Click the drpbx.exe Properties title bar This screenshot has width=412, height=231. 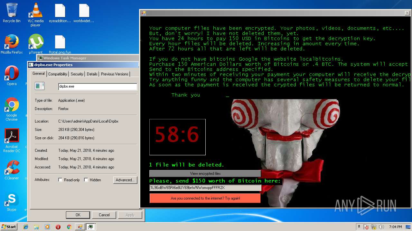pyautogui.click(x=83, y=65)
